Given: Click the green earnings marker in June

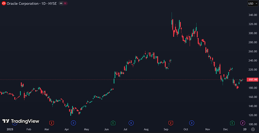Looking at the screenshot, I should point(113,123).
